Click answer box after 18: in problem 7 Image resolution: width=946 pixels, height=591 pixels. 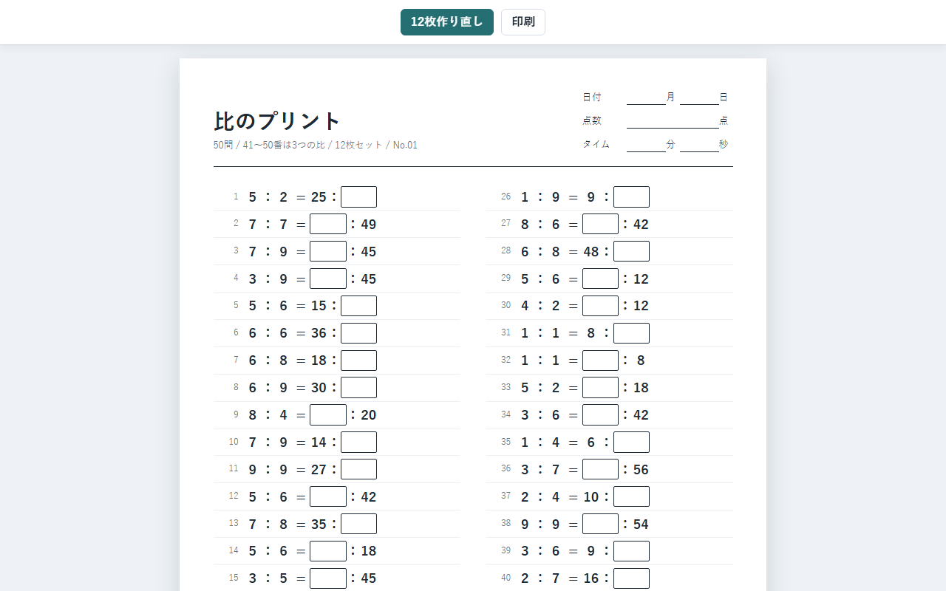point(358,361)
